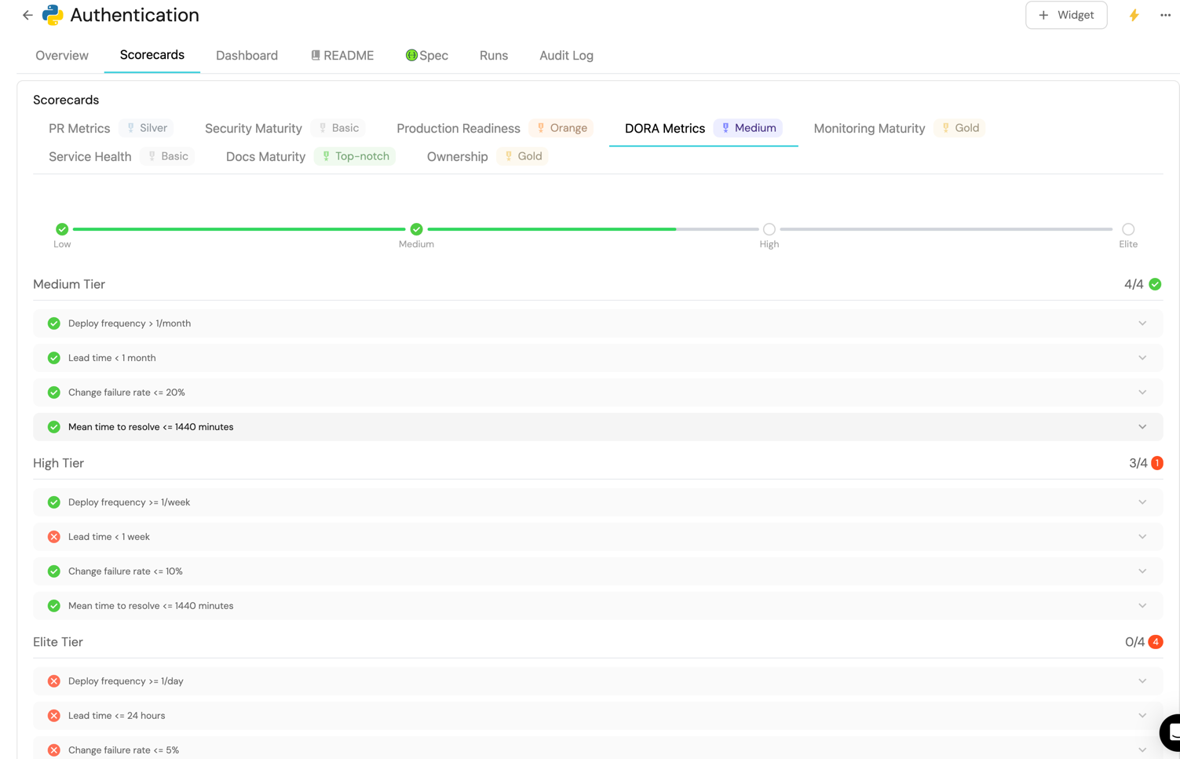The width and height of the screenshot is (1180, 759).
Task: Click the + Widget button
Action: tap(1066, 15)
